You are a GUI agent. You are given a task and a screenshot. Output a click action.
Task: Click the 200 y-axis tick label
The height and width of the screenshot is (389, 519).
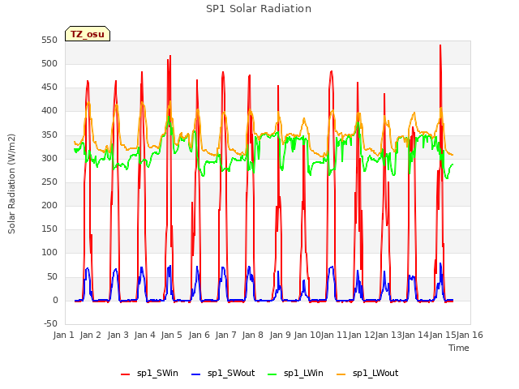pyautogui.click(x=49, y=205)
